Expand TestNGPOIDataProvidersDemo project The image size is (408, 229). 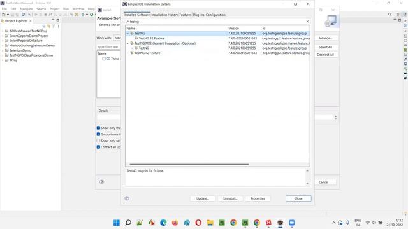[x=3, y=55]
